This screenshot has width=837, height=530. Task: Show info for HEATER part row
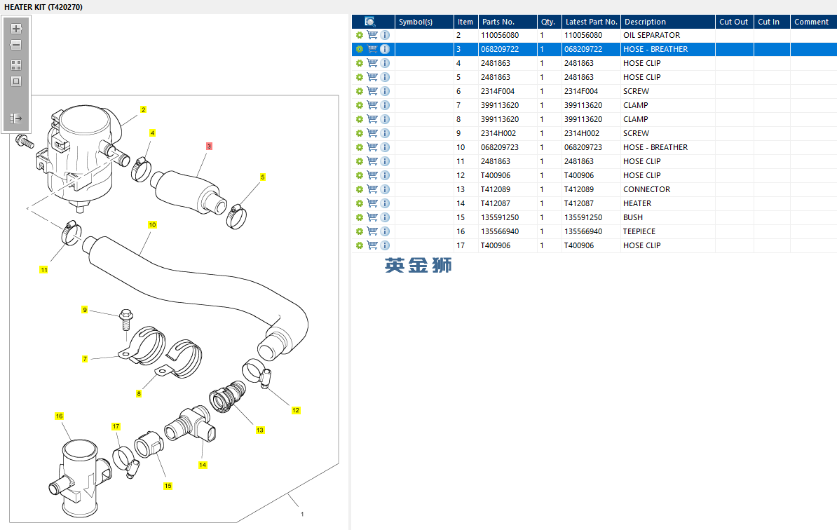385,203
